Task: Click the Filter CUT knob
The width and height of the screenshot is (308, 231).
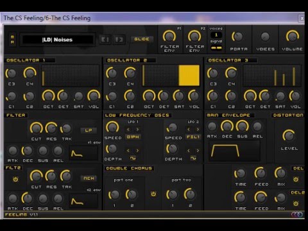Action: 37,128
